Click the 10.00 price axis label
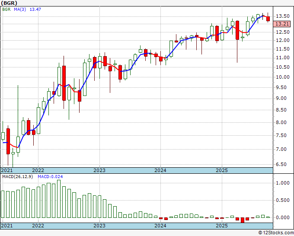 coord(283,77)
